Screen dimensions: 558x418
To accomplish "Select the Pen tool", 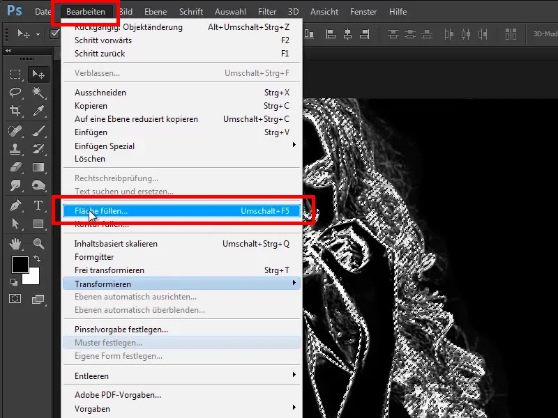I will 15,206.
